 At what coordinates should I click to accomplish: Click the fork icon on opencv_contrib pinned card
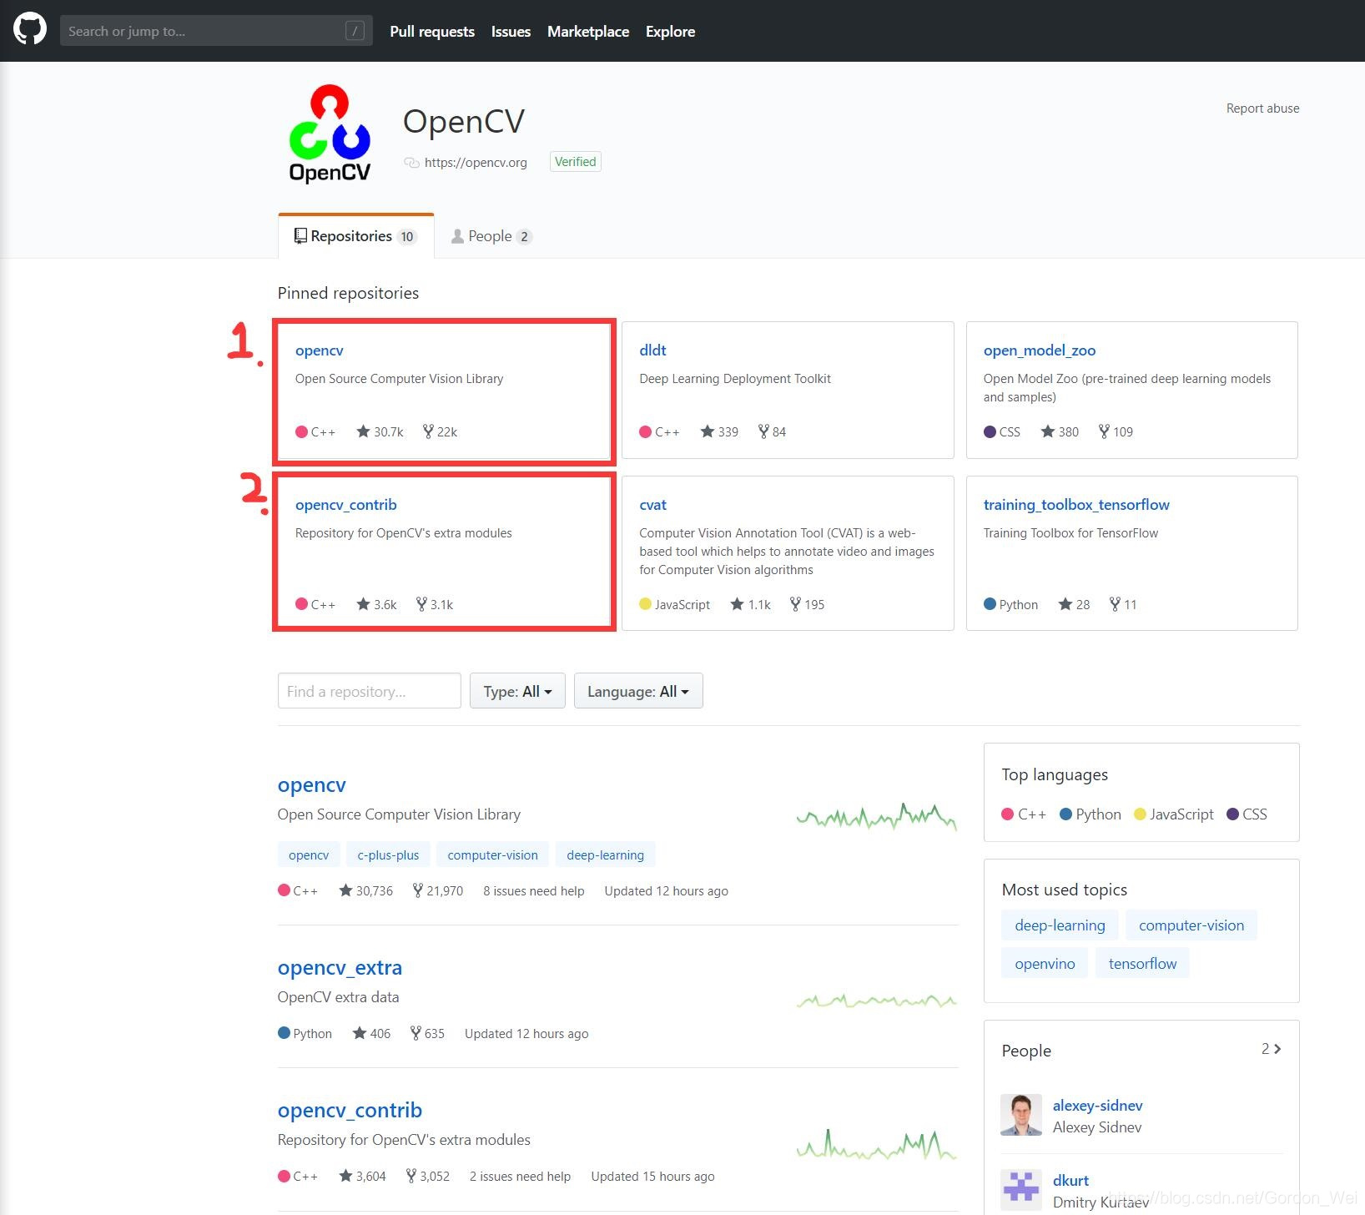(421, 604)
